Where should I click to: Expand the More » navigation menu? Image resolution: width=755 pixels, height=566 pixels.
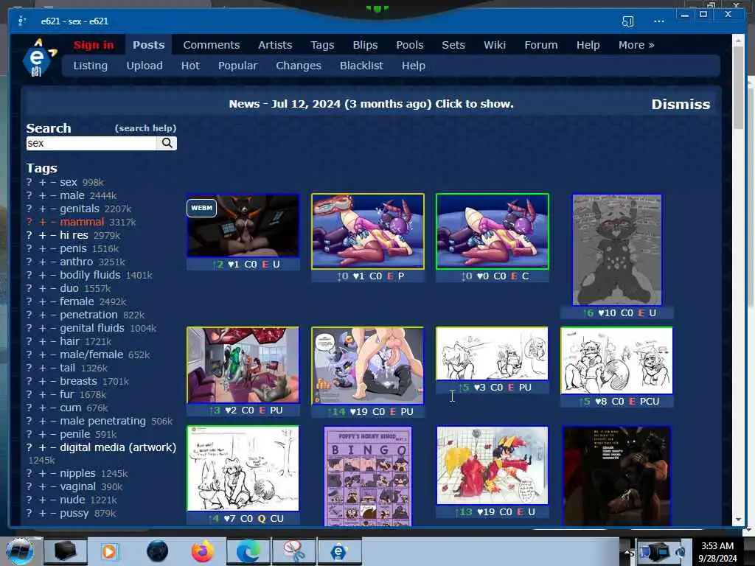coord(636,45)
